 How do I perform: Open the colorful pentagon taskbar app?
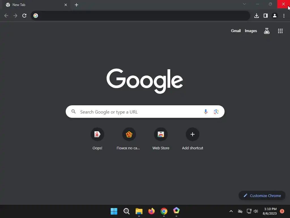coord(176,211)
